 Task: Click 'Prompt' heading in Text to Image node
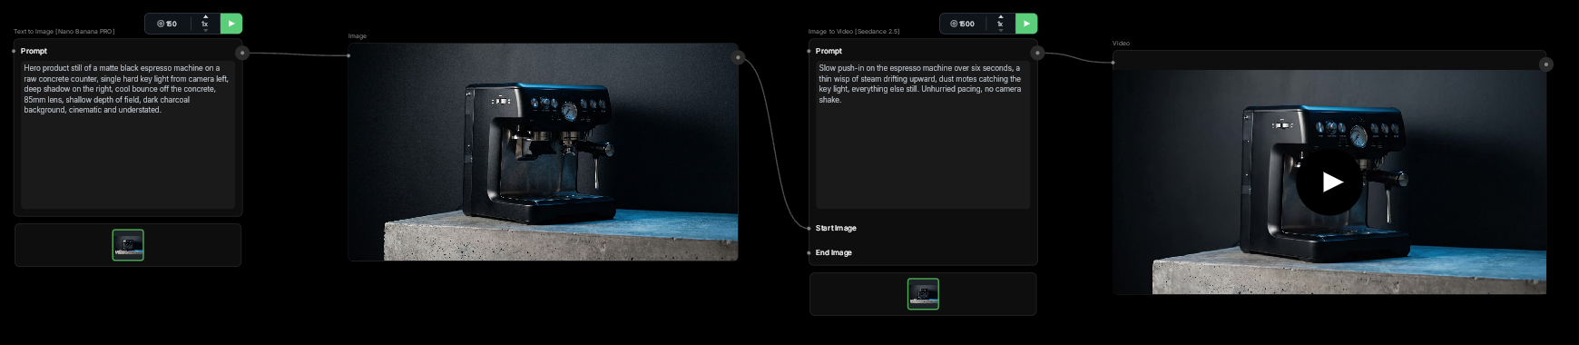34,51
